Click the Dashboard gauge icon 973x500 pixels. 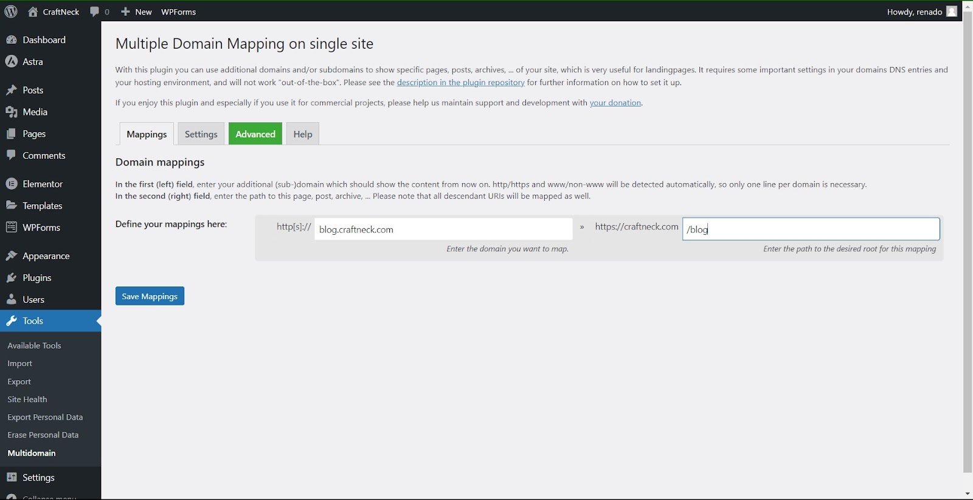coord(12,40)
